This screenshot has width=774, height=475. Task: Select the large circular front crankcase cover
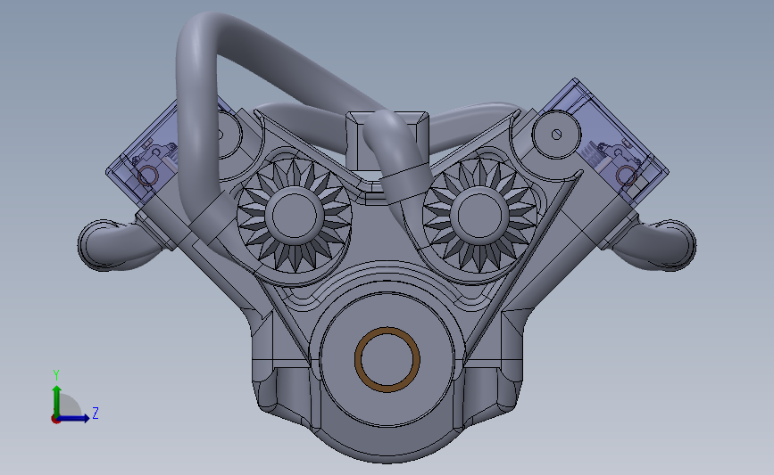(x=387, y=360)
